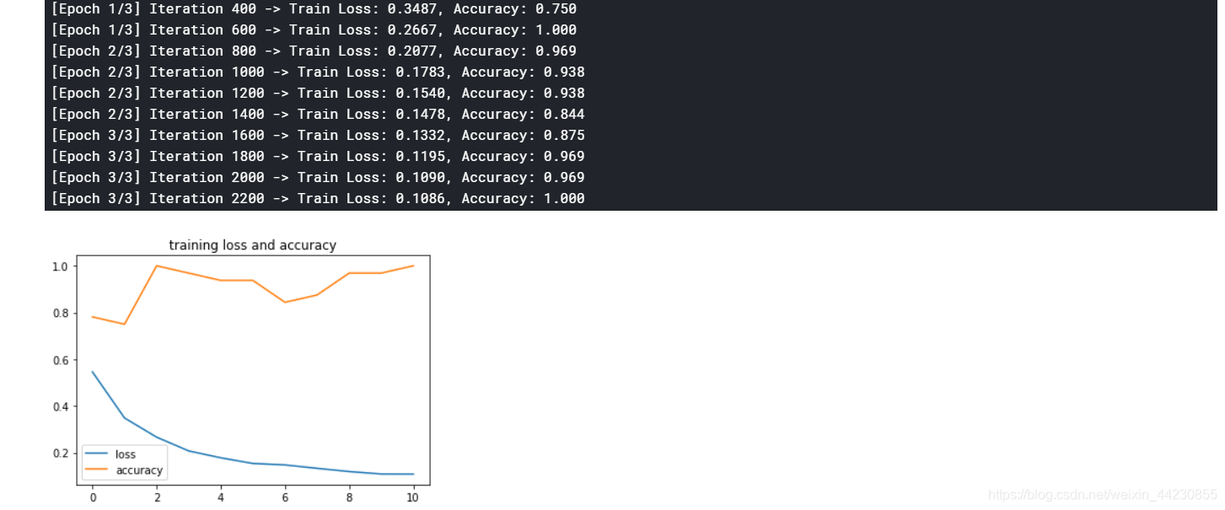The image size is (1225, 510).
Task: Click the x-axis tick label 2
Action: [x=157, y=497]
